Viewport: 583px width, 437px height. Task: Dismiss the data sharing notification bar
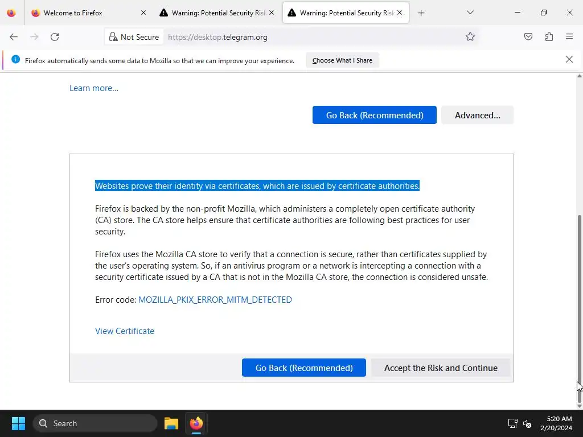point(569,59)
